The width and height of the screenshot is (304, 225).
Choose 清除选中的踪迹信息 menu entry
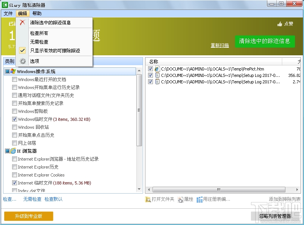coord(54,23)
